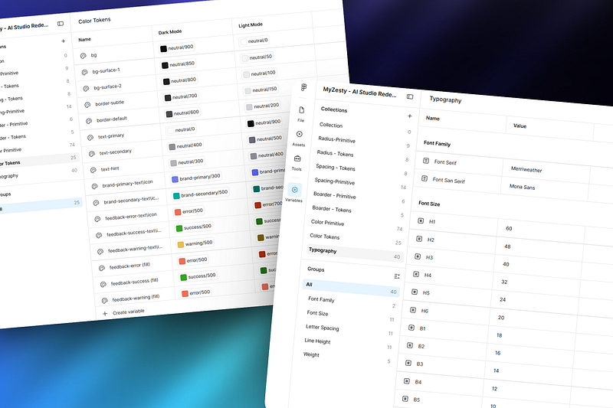Click the H2 value 48
The width and height of the screenshot is (613, 408).
point(507,246)
